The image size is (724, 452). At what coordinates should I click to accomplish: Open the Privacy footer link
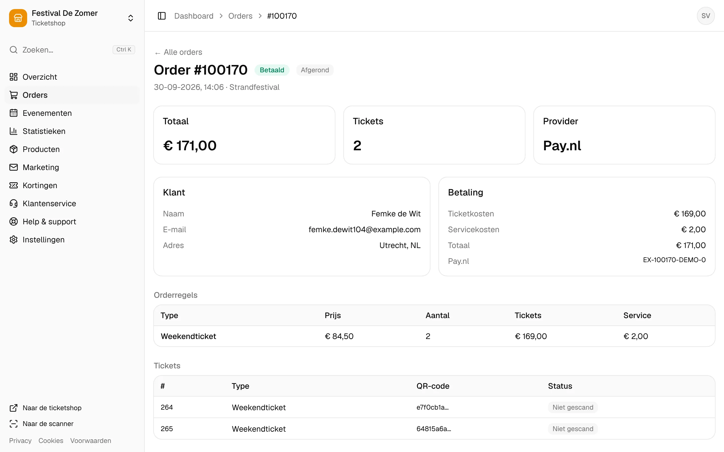point(20,441)
